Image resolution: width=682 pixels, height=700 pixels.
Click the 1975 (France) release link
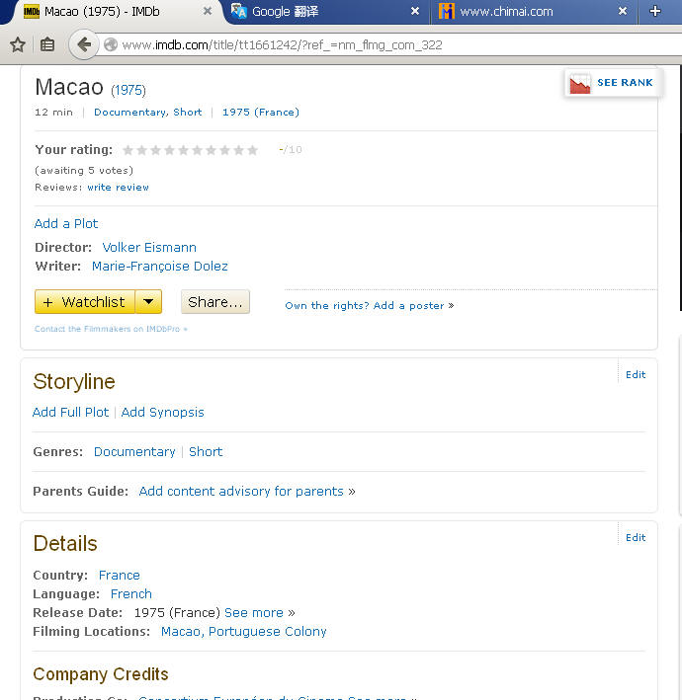261,112
